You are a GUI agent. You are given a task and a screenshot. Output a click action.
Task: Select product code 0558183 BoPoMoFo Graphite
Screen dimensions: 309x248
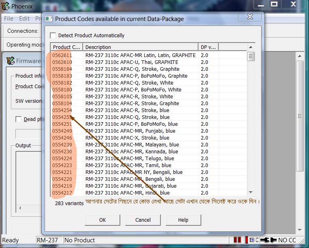point(149,76)
